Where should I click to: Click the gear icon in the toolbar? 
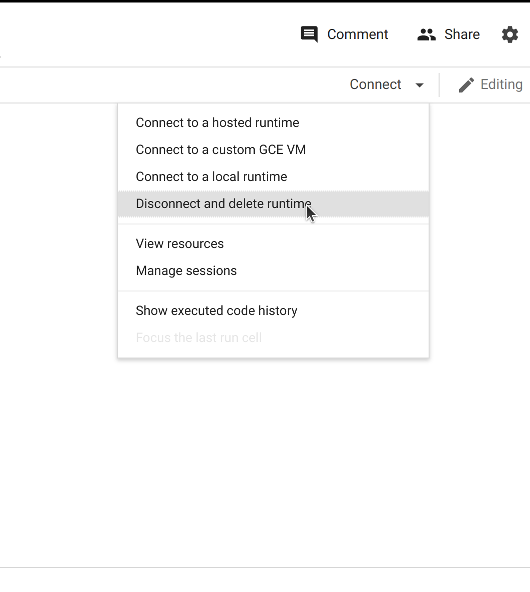[x=510, y=34]
